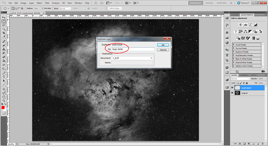Select the Brush tool

tap(4, 45)
